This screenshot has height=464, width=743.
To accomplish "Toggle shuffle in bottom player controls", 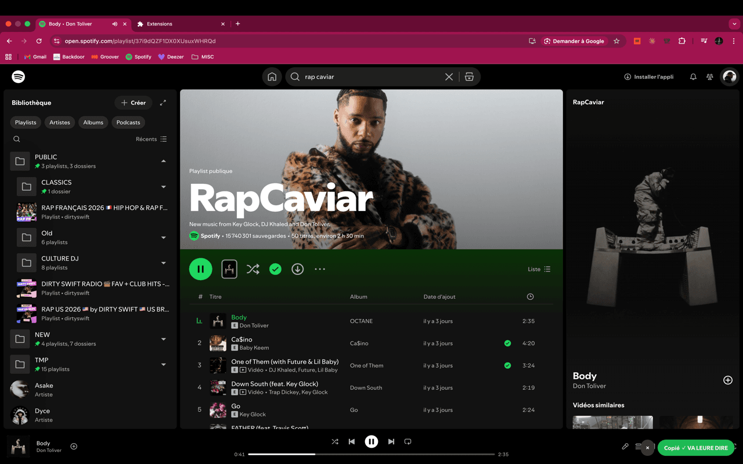I will point(335,441).
